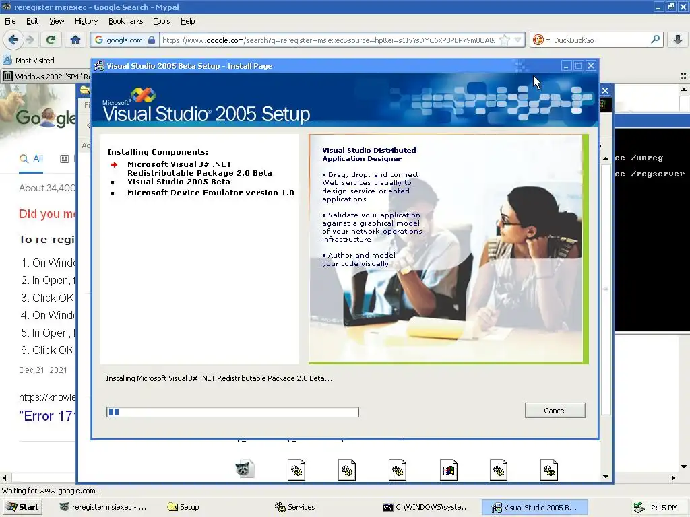Click the address bar URL field
Viewport: 690px width, 517px height.
tap(328, 40)
